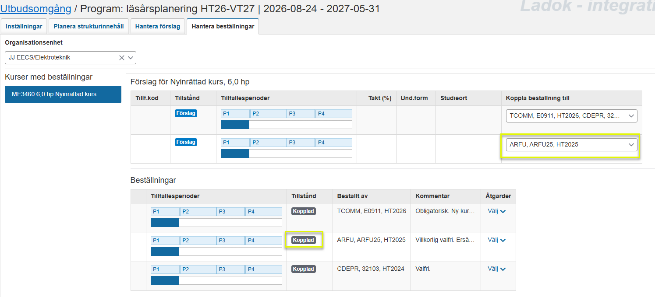Screen dimensions: 655x297
Task: Open Välj actions for the ARFU order
Action: (x=496, y=240)
